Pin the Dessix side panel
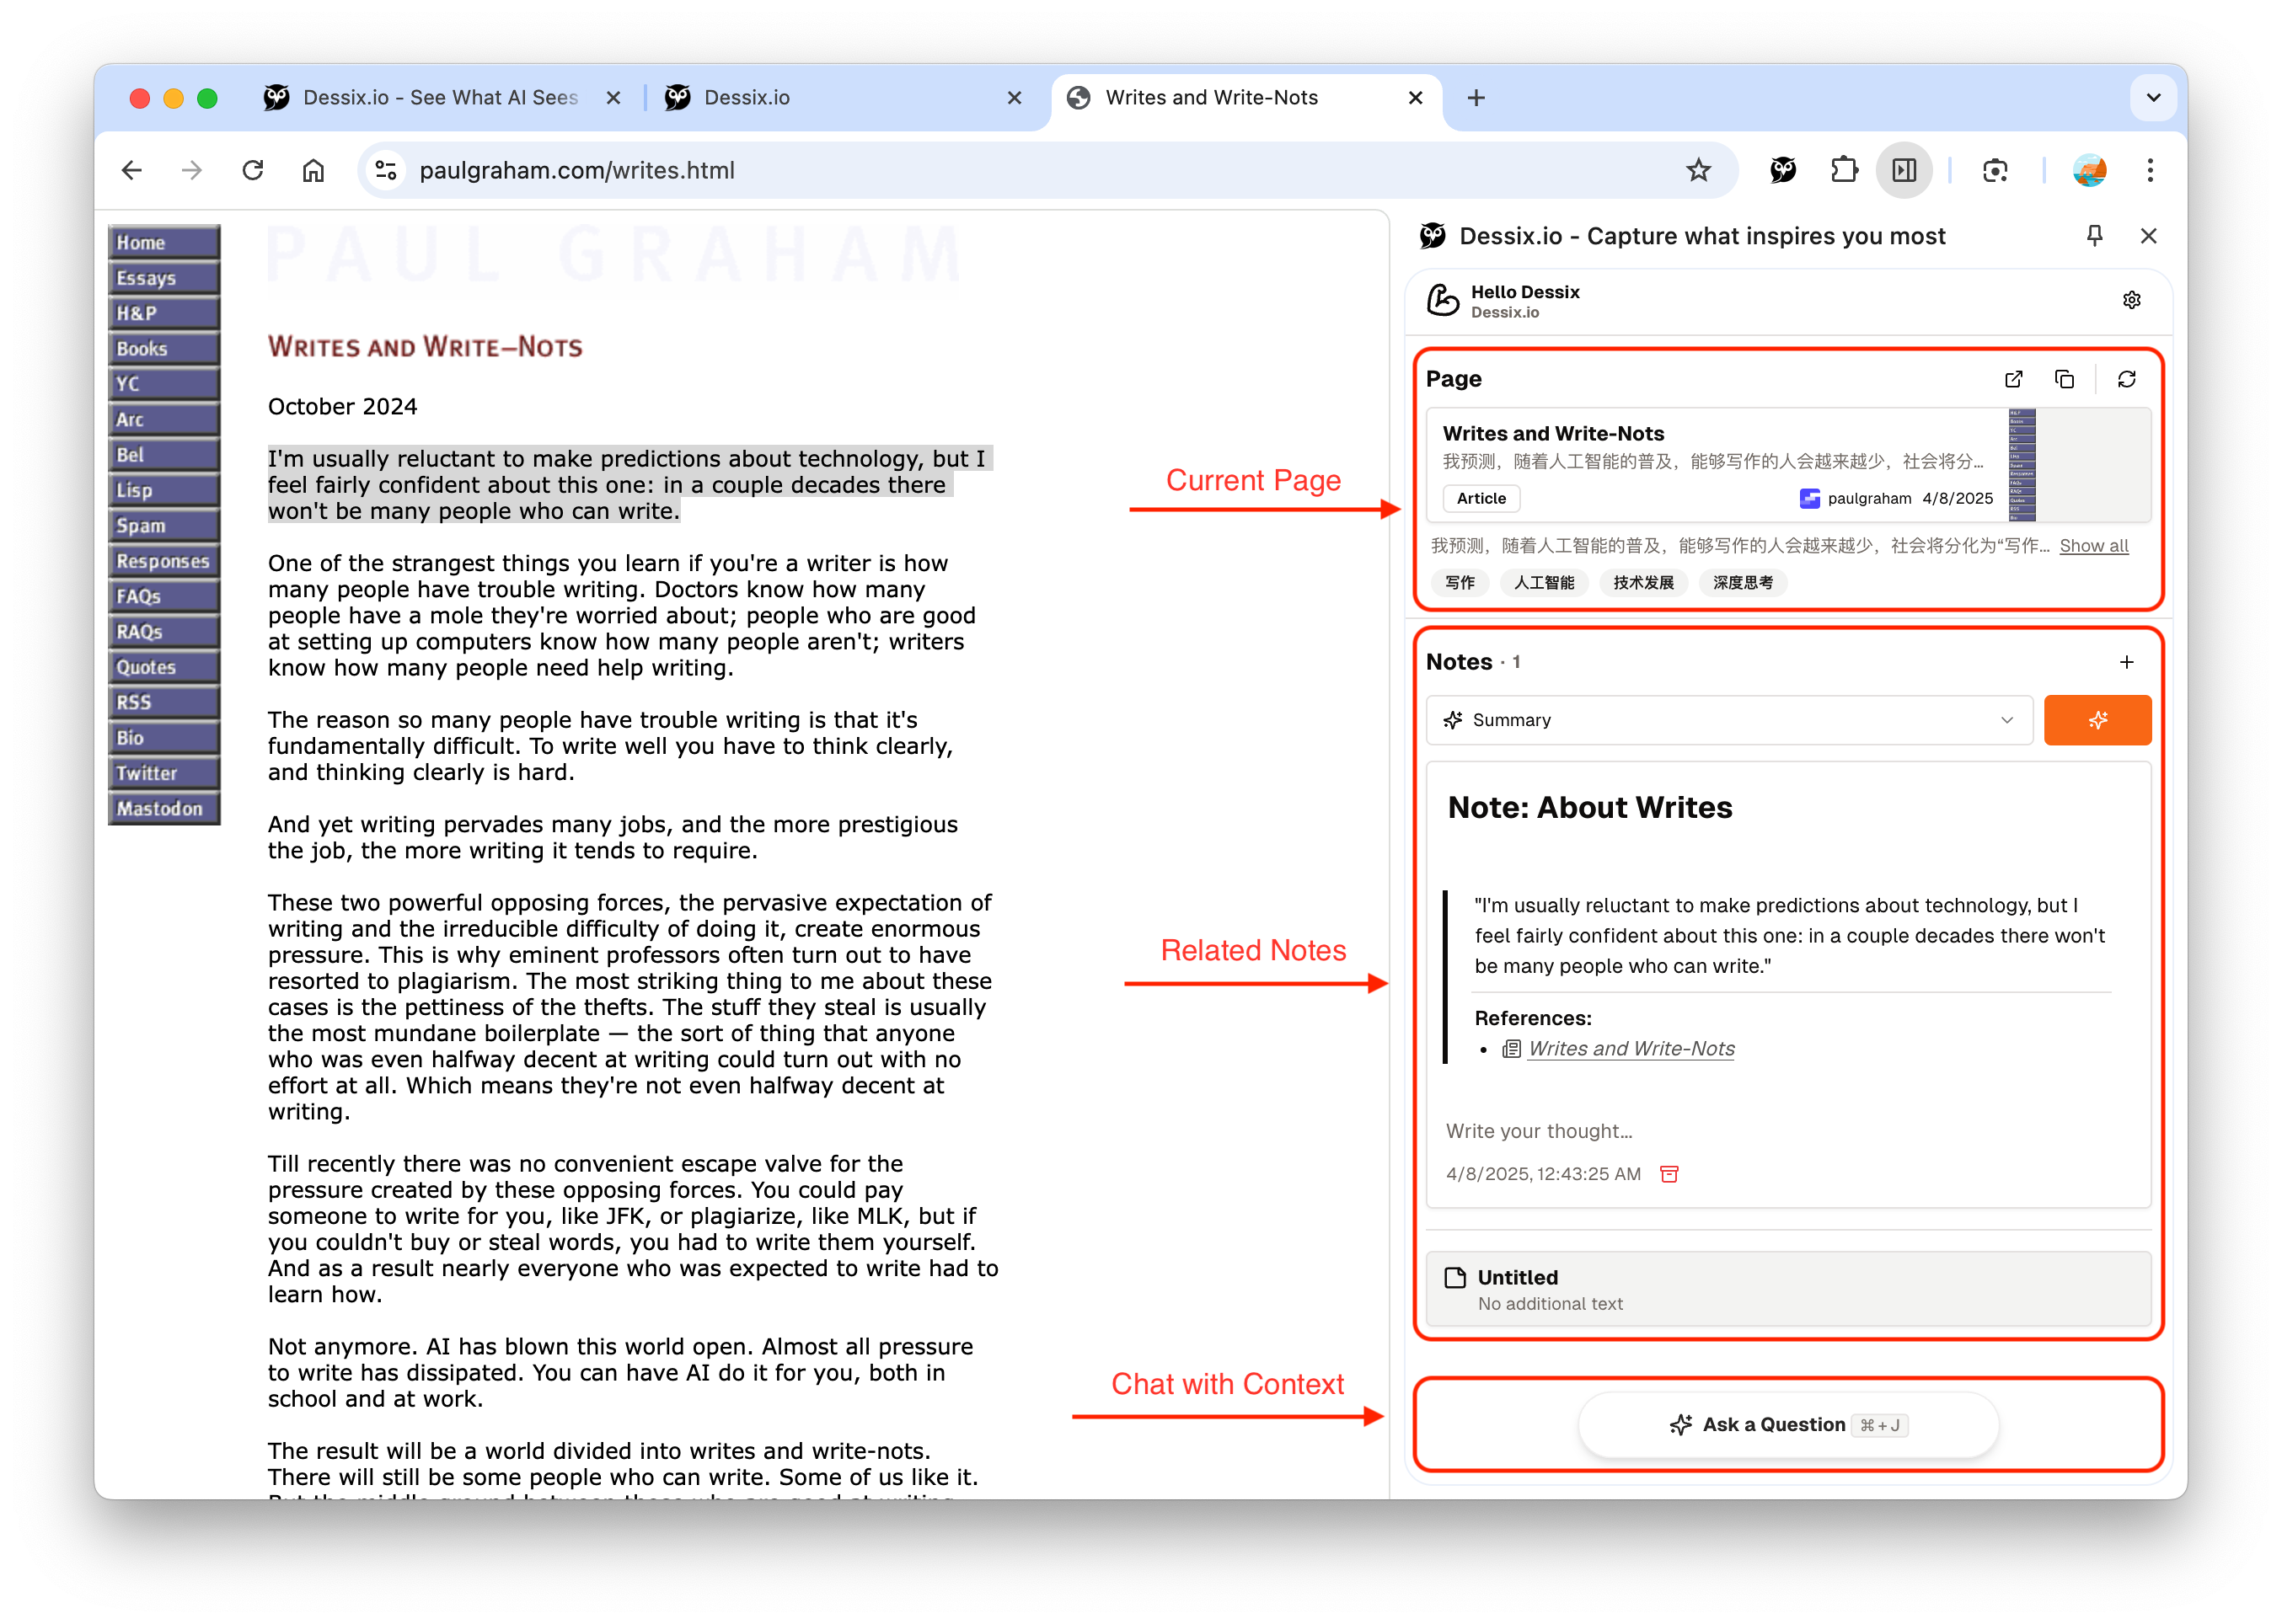Screen dimensions: 2282x1624 pos(2094,236)
